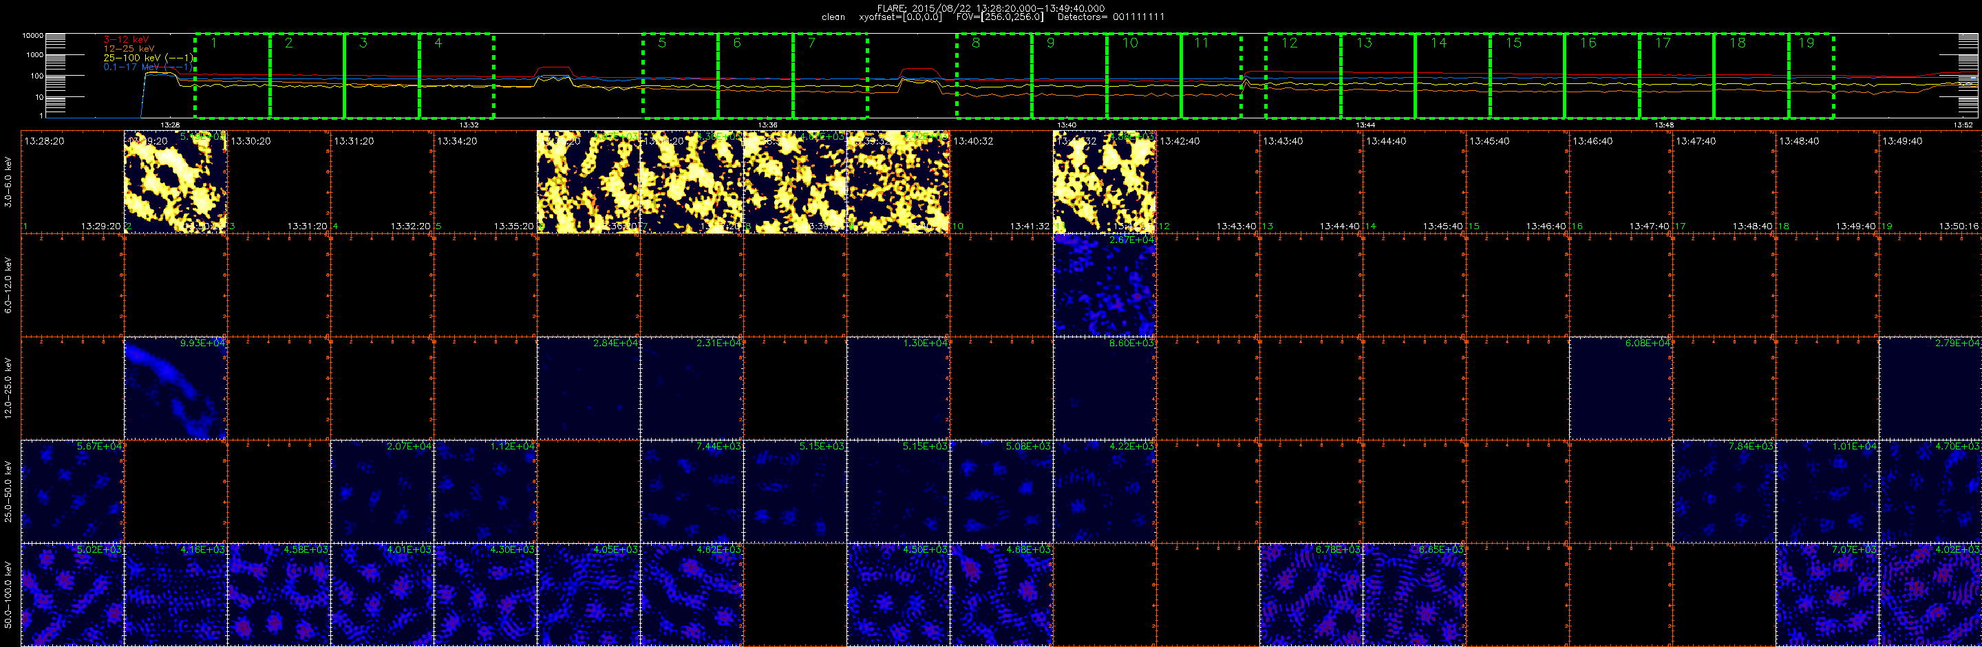The image size is (1982, 647).
Task: Open the 50-100 keV image labeled 4.58E+03
Action: [279, 595]
